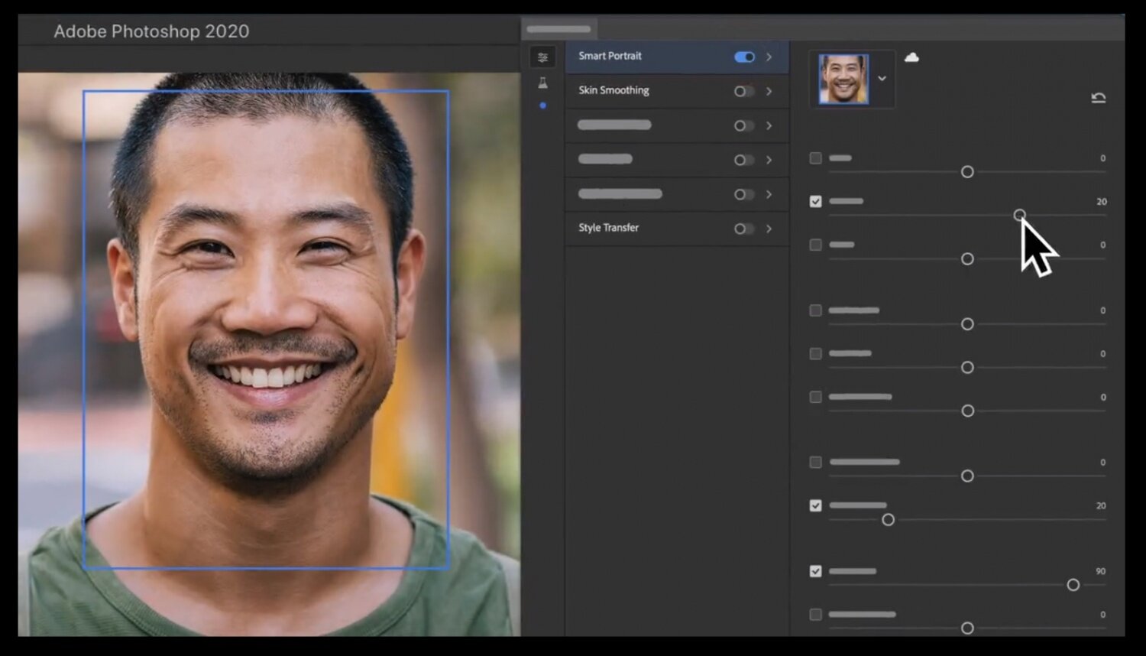Image resolution: width=1146 pixels, height=656 pixels.
Task: Click the blue dot indicator in the sidebar
Action: [542, 106]
